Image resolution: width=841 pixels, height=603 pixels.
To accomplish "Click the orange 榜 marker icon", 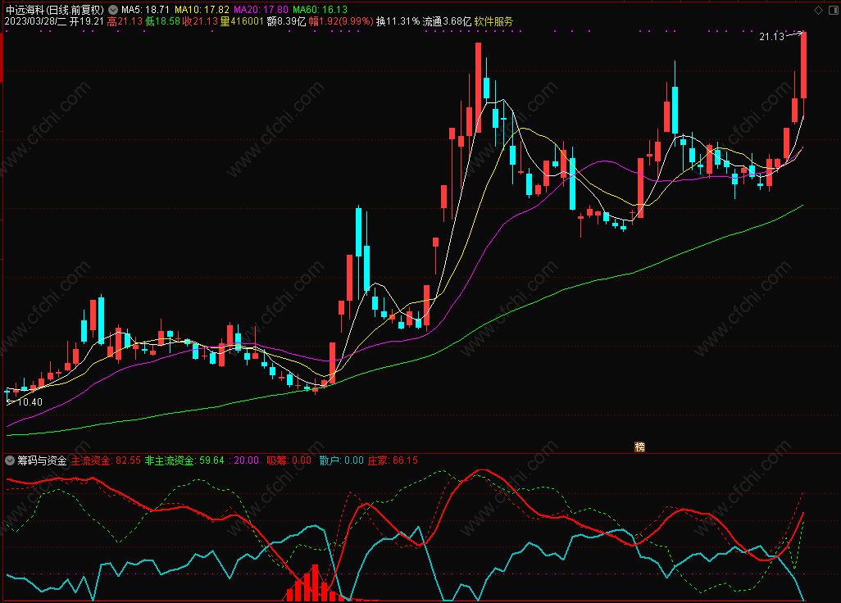I will pos(640,447).
